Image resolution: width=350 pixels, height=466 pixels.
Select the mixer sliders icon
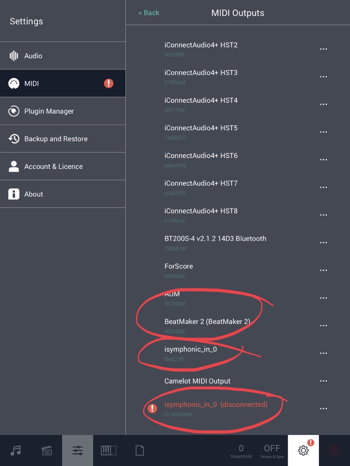[77, 451]
